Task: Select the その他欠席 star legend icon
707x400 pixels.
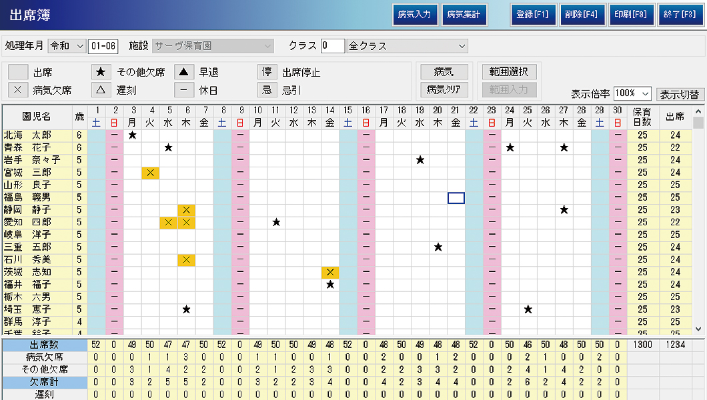Action: tap(101, 72)
